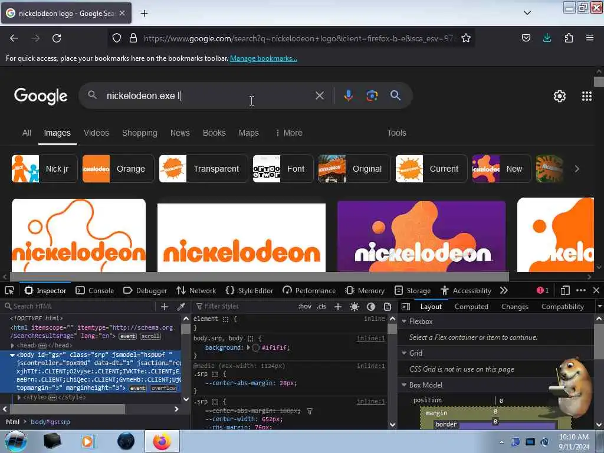The image size is (604, 453).
Task: Open responsive design mode
Action: tap(565, 290)
